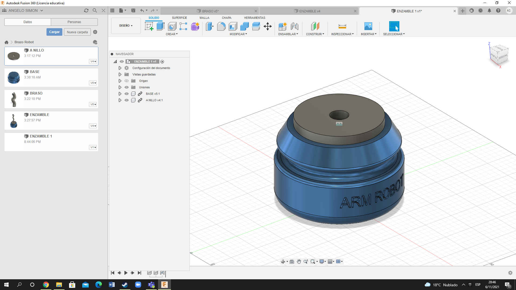The width and height of the screenshot is (516, 290).
Task: Open the ENSAMBLAR dropdown menu
Action: click(288, 34)
